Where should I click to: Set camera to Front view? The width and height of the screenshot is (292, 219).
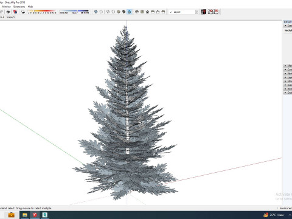click(147, 12)
